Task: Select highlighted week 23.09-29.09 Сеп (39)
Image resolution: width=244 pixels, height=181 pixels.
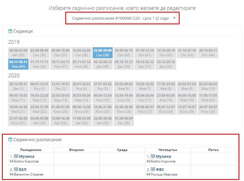Action: 103,53
